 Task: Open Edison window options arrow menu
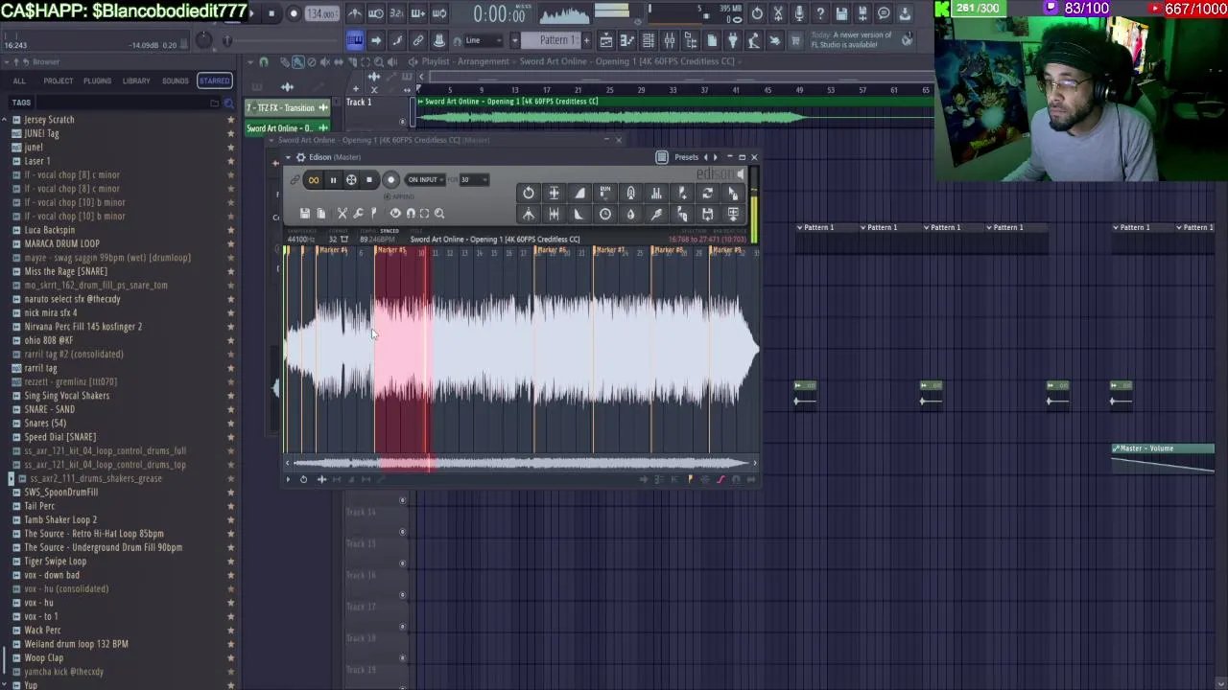(288, 157)
